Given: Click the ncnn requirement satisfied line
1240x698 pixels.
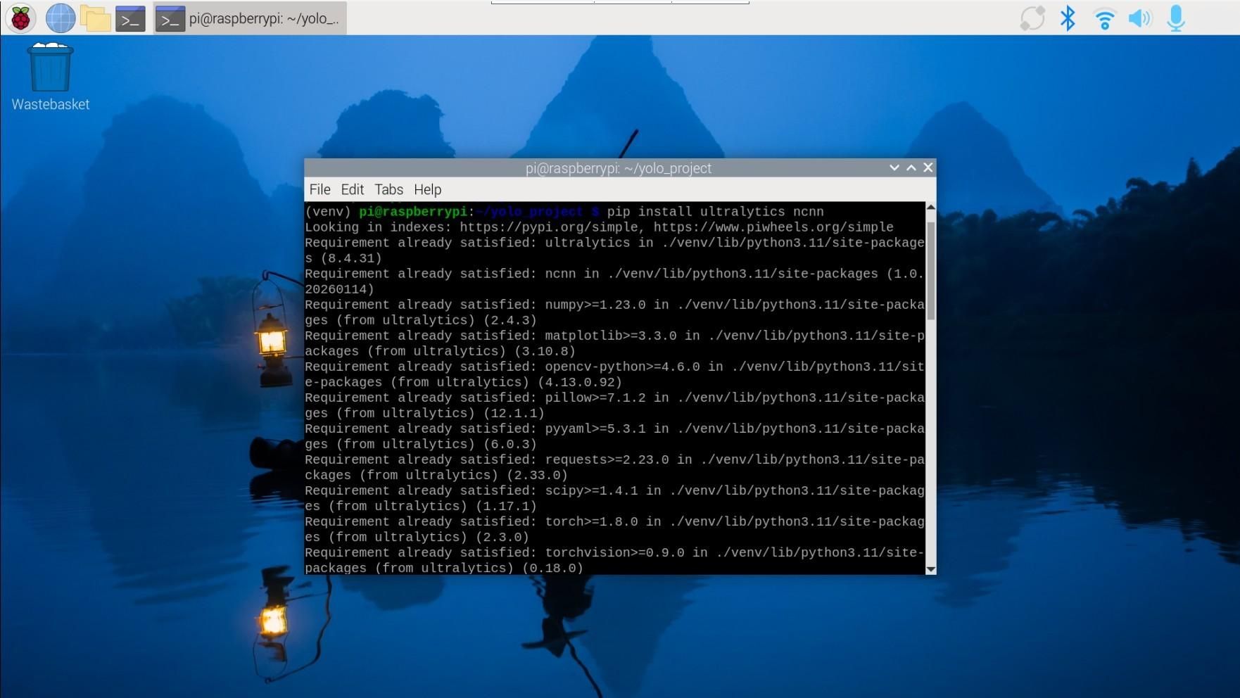Looking at the screenshot, I should click(x=614, y=281).
